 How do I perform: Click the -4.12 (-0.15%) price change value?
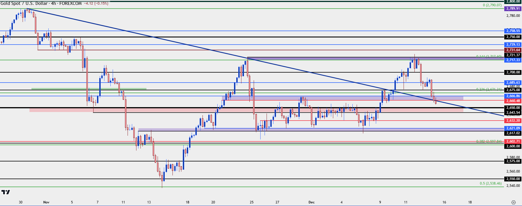click(96, 3)
